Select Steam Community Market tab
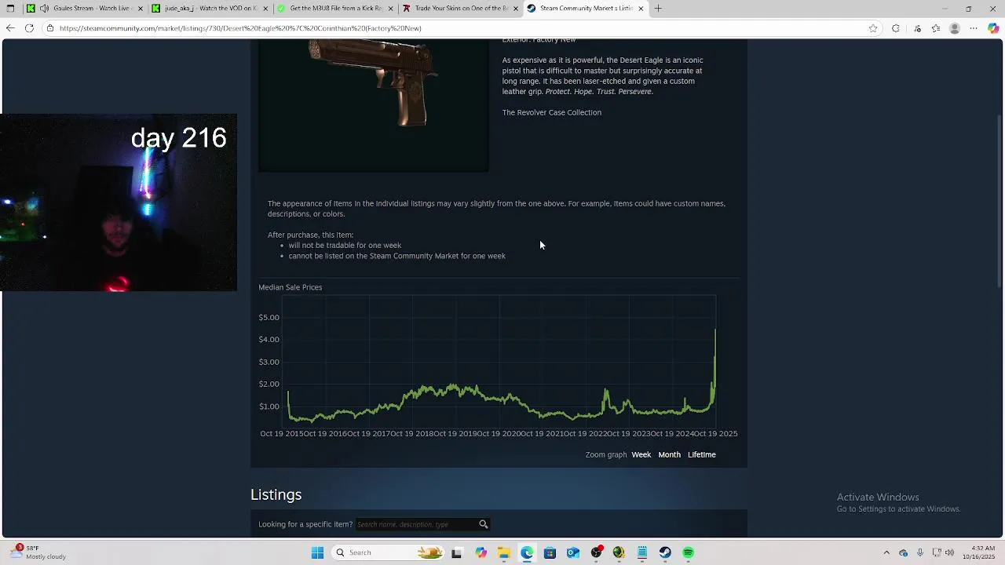1005x565 pixels. [585, 9]
